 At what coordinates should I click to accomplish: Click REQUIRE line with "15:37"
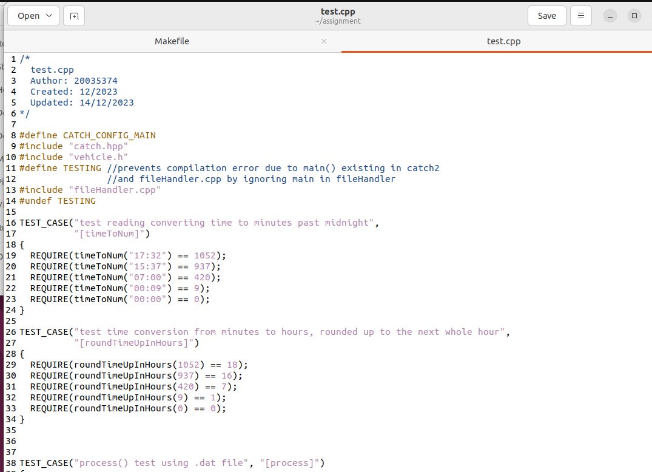point(125,266)
